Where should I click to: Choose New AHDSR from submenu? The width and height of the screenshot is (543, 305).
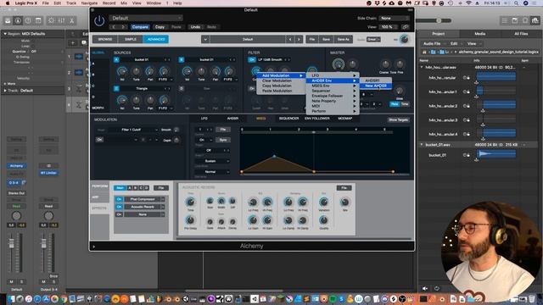click(376, 86)
